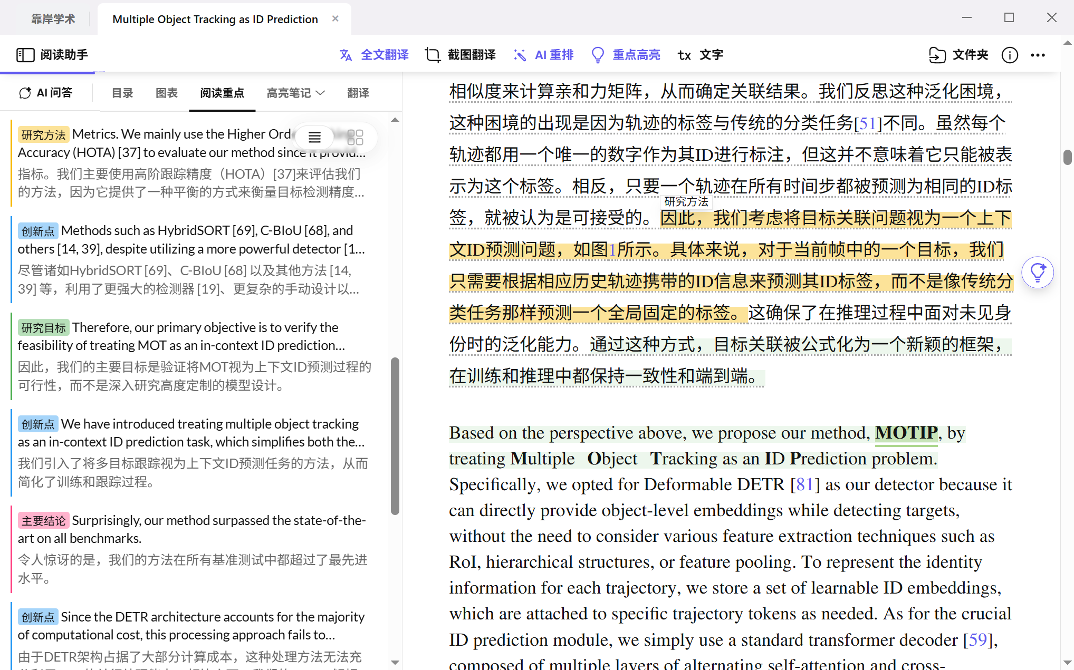
Task: Open the three-dot more options menu
Action: click(1038, 55)
